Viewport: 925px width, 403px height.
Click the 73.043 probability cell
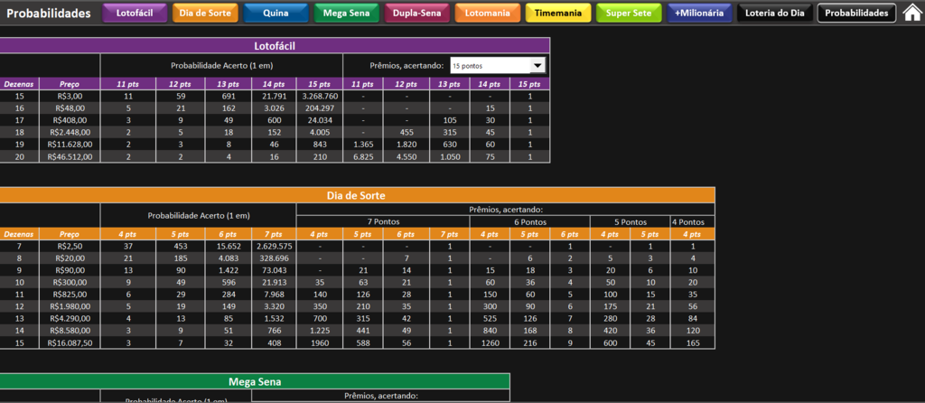(x=275, y=269)
